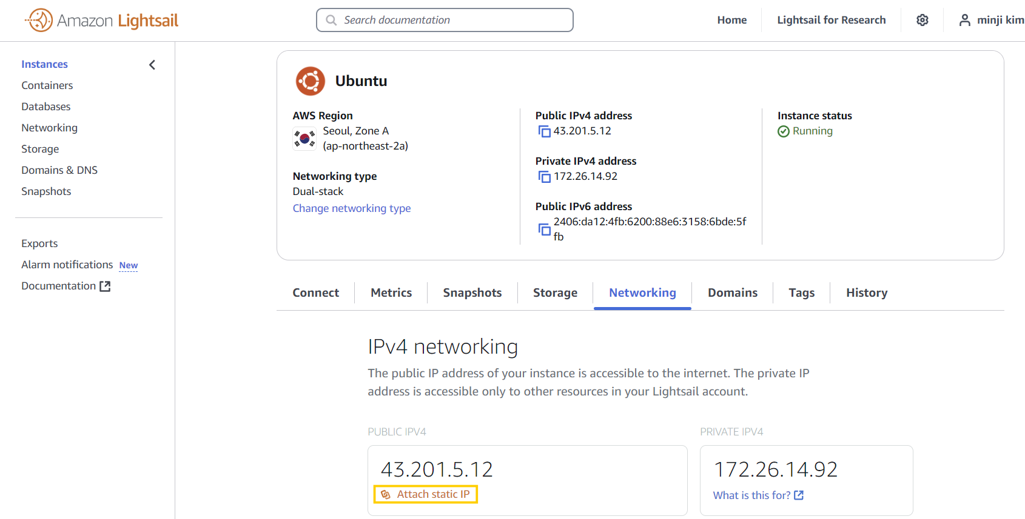
Task: Open the Snapshots tab
Action: pos(472,293)
